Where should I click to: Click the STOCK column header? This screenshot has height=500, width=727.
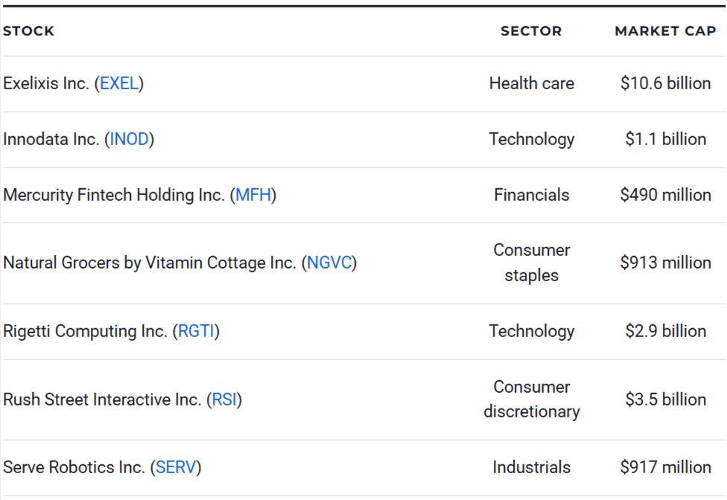28,31
